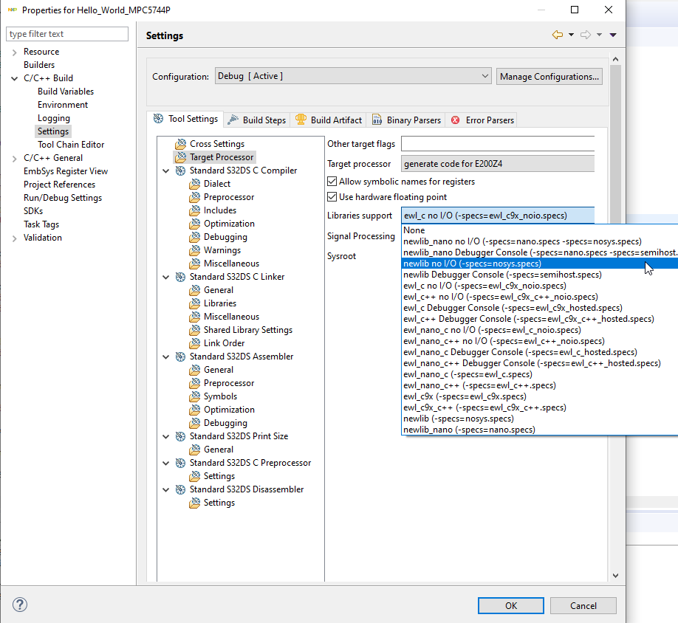Image resolution: width=678 pixels, height=623 pixels.
Task: Switch to the Binary Parsers tab
Action: [406, 120]
